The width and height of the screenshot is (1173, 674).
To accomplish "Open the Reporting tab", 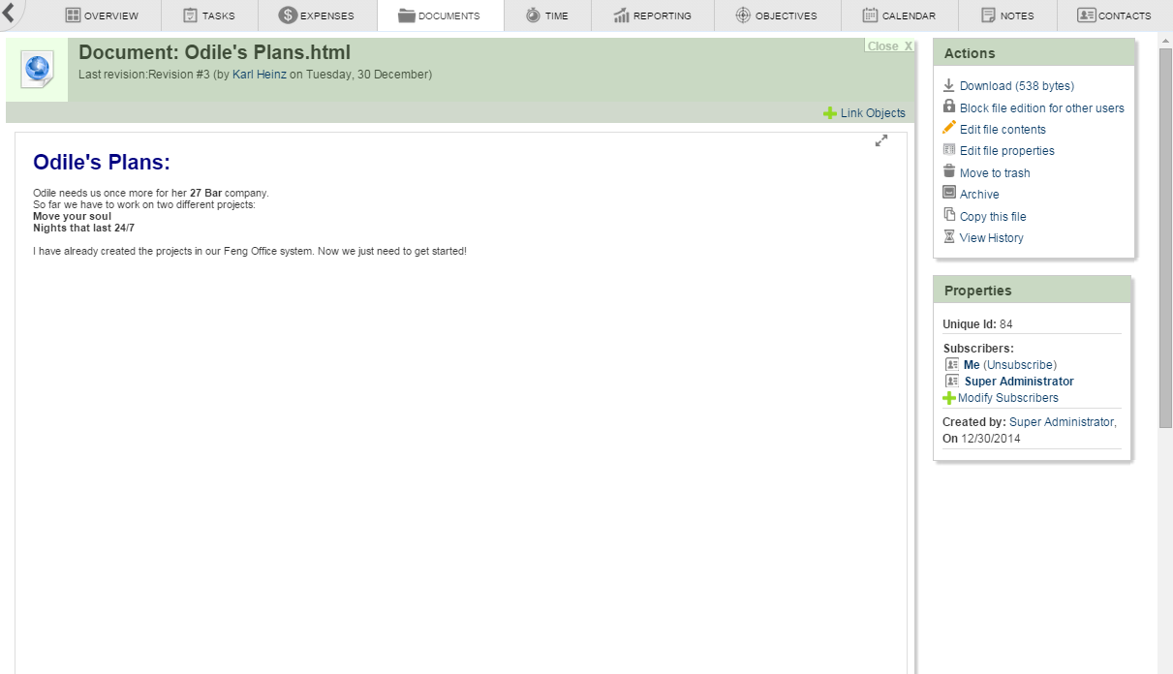I will coord(652,15).
